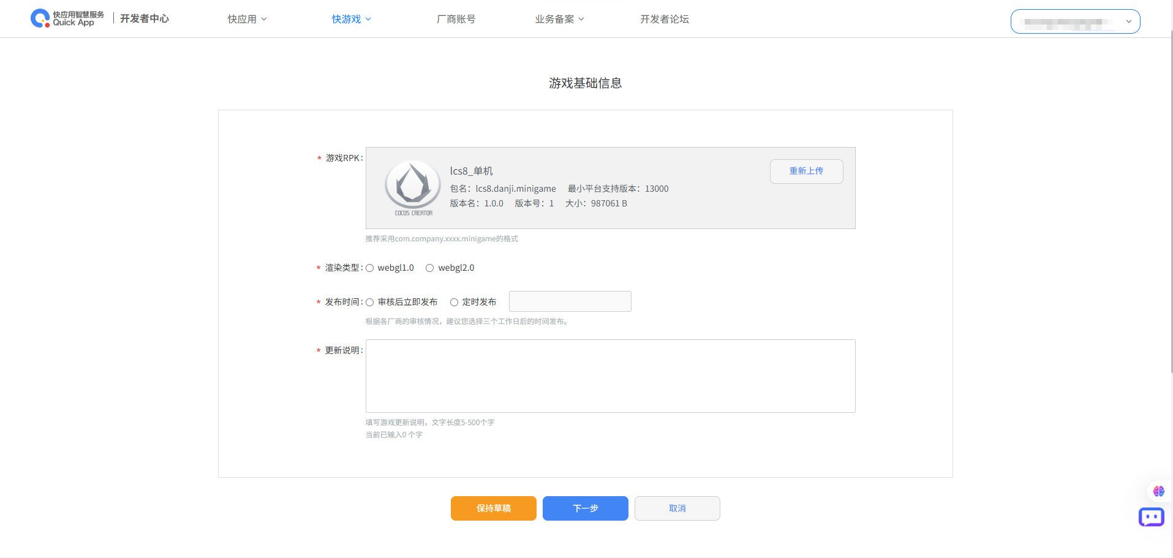Choose 审核后立即发布 publish option
This screenshot has height=558, width=1173.
point(370,303)
